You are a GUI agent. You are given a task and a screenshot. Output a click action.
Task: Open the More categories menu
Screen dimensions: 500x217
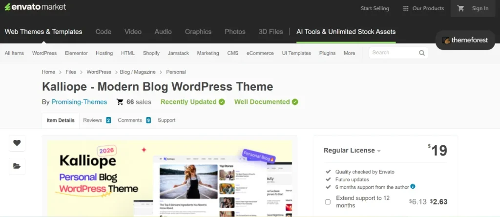tap(349, 53)
